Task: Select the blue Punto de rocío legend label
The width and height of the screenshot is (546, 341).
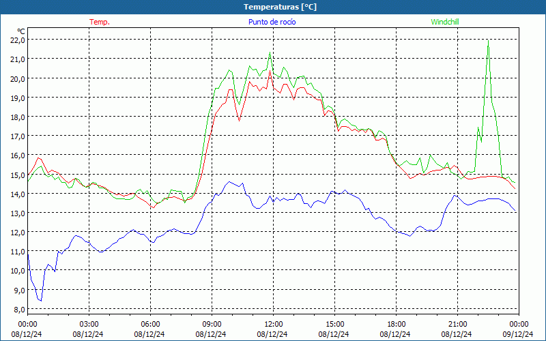Action: pyautogui.click(x=272, y=22)
